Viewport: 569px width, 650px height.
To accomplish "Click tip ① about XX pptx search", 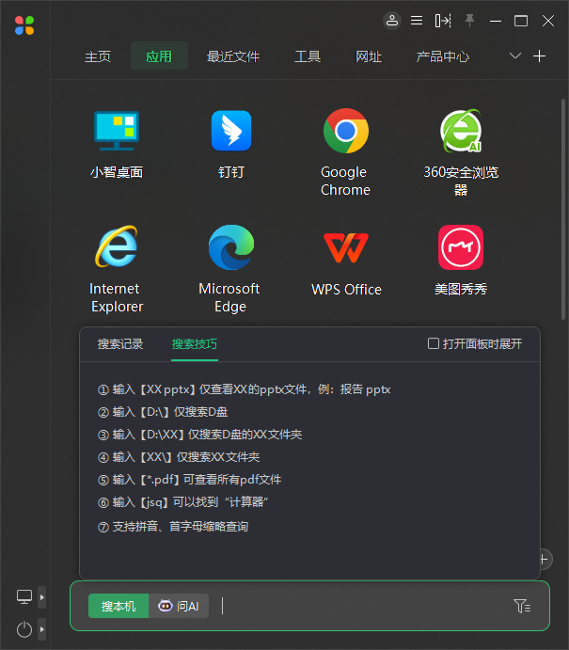I will pos(245,389).
